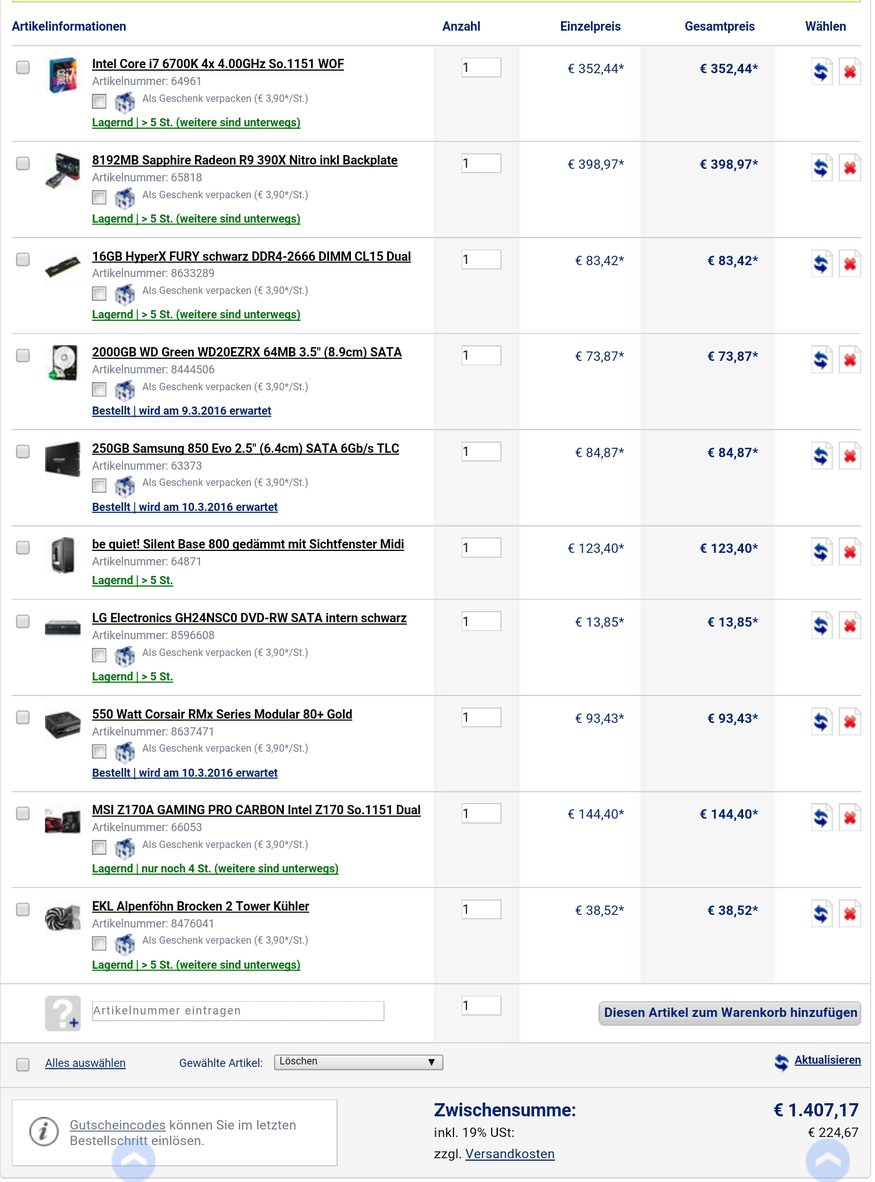Click the MSI Z170A motherboard thumbnail
The height and width of the screenshot is (1182, 875).
pos(63,821)
